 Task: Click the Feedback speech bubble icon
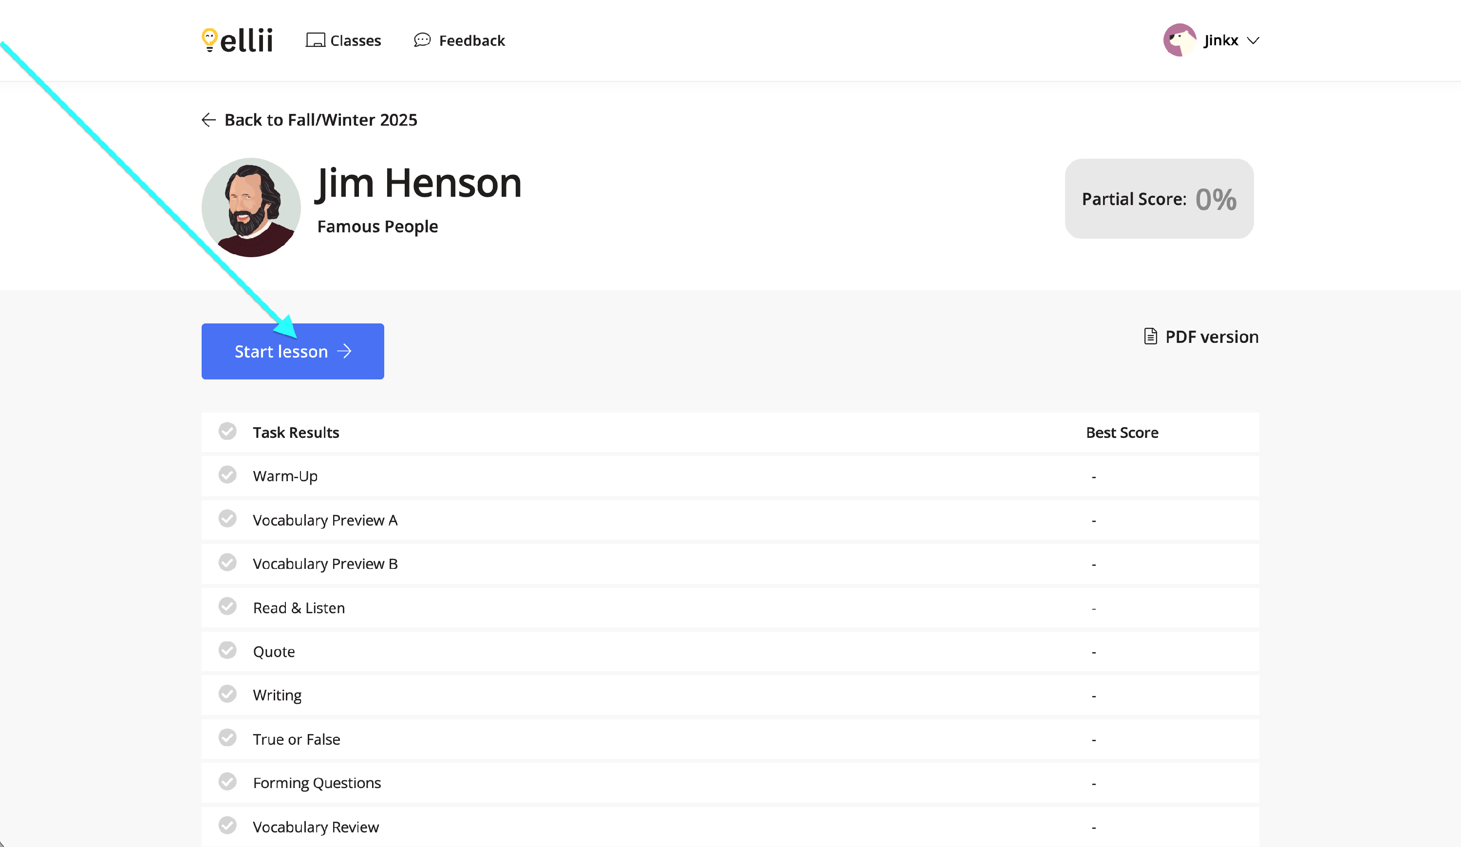pos(422,40)
